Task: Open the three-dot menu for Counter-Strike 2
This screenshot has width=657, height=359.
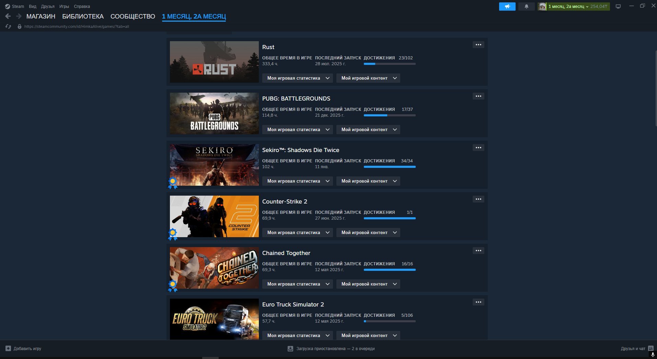Action: [479, 199]
